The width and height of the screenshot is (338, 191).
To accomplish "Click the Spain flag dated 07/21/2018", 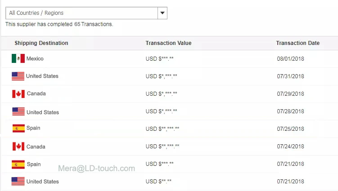I will tap(18, 164).
